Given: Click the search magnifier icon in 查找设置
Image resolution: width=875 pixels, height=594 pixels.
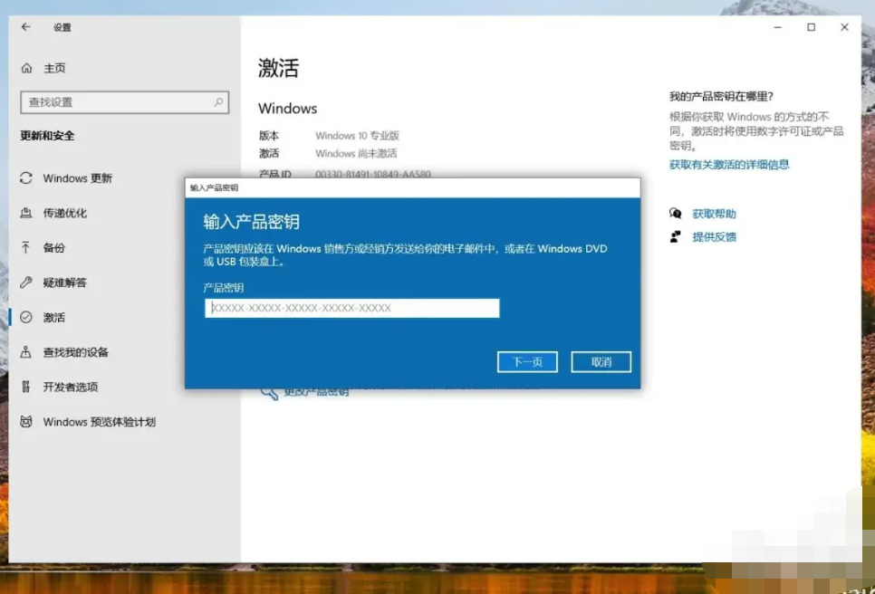Looking at the screenshot, I should point(218,102).
